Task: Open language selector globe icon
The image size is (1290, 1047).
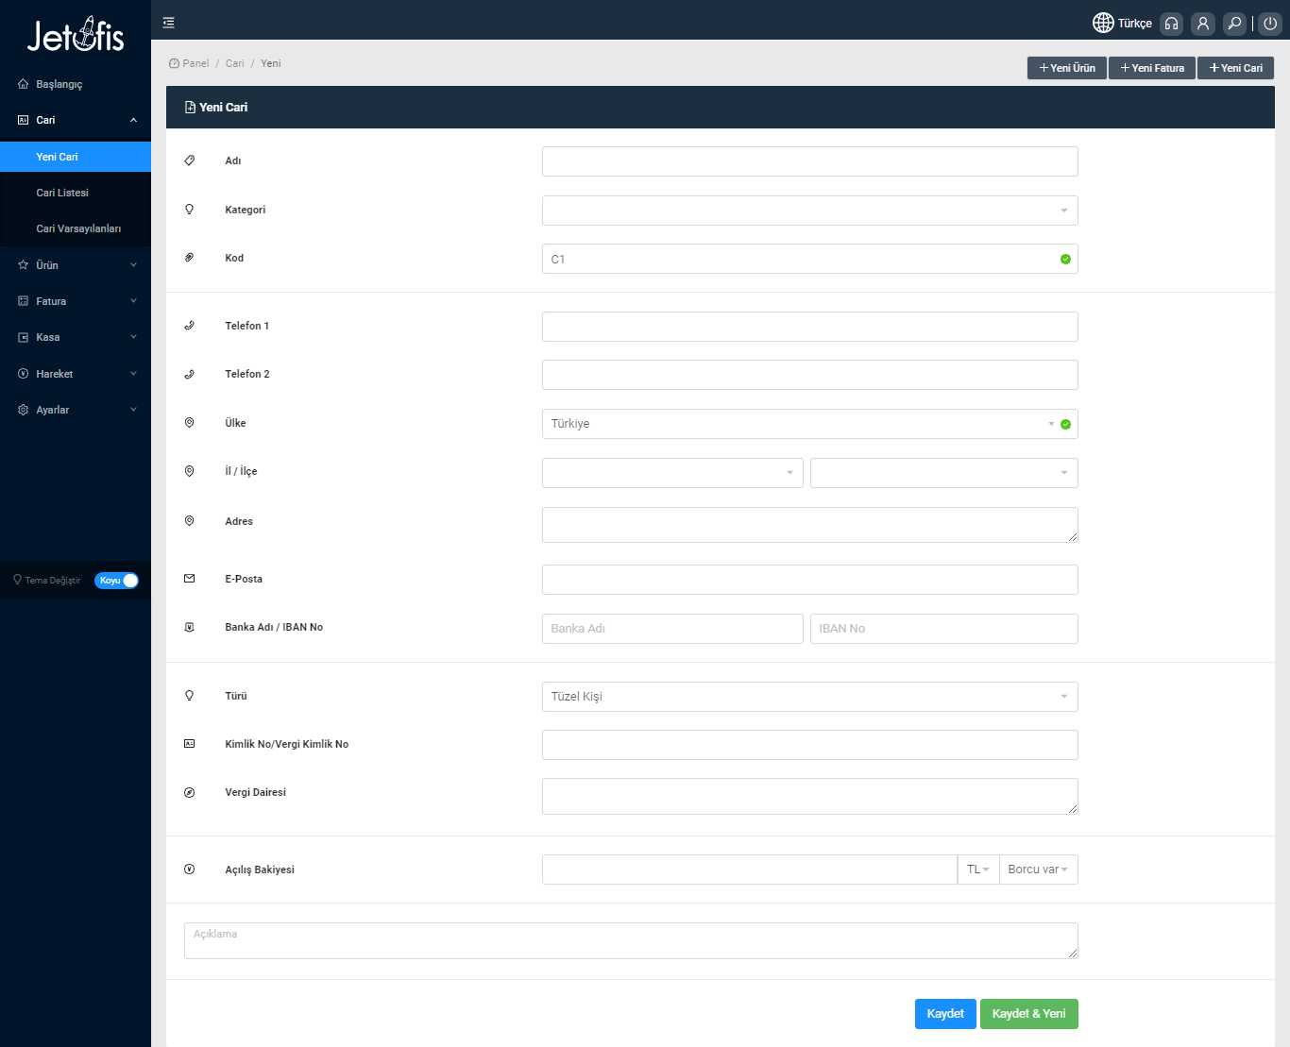Action: (x=1103, y=23)
